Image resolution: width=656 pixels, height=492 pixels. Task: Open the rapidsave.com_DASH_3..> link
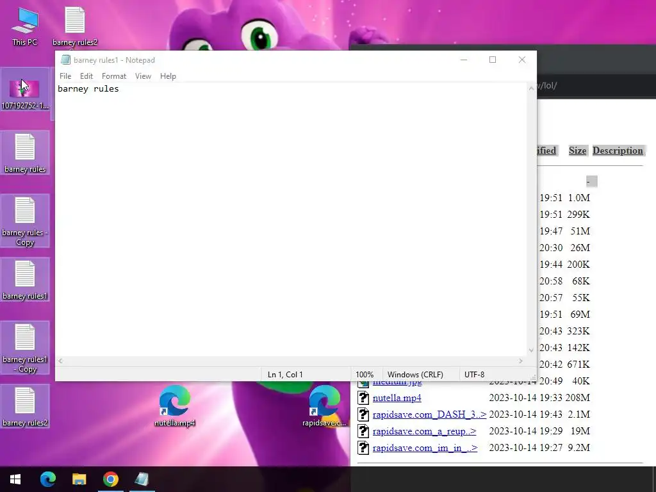(429, 414)
